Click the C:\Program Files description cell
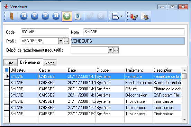This screenshot has height=127, width=191. 167,95
